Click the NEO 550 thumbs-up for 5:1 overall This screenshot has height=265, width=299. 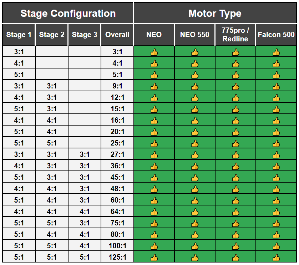tap(195, 75)
